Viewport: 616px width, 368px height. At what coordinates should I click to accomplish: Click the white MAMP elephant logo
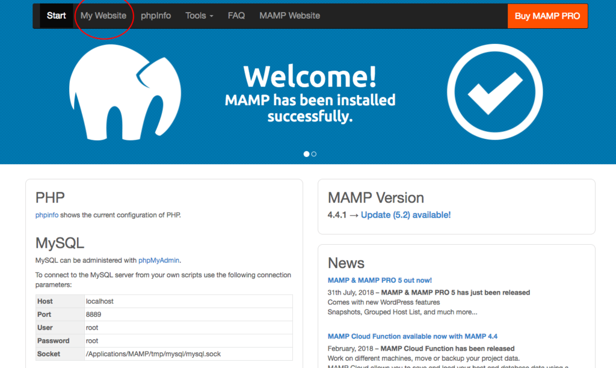(x=125, y=92)
